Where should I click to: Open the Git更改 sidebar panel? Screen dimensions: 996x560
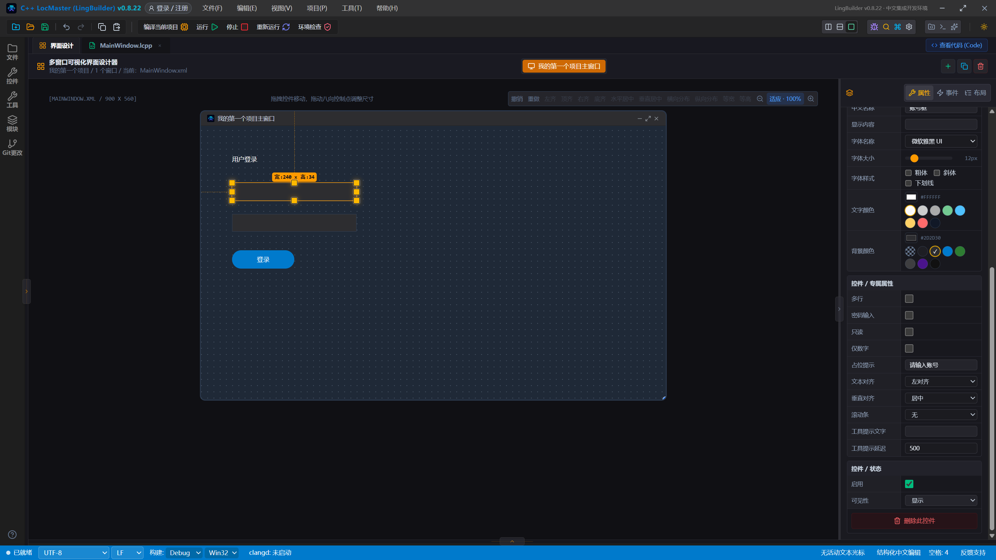[x=12, y=147]
